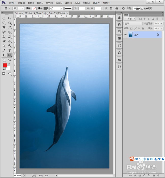Select the History Brush tool

click(x=10, y=37)
